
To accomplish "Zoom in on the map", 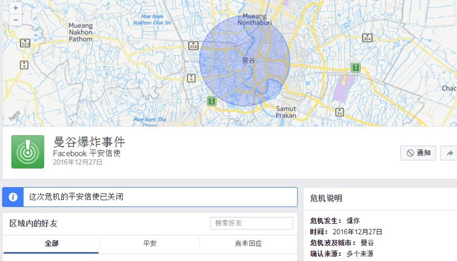I will 16,8.
